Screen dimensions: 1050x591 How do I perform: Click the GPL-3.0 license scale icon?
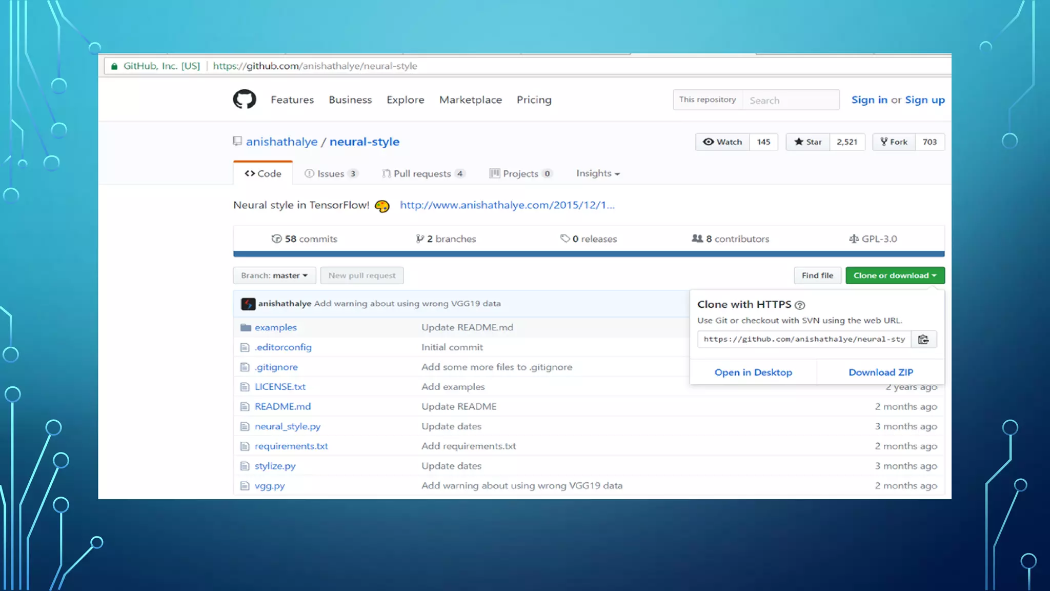pos(854,239)
